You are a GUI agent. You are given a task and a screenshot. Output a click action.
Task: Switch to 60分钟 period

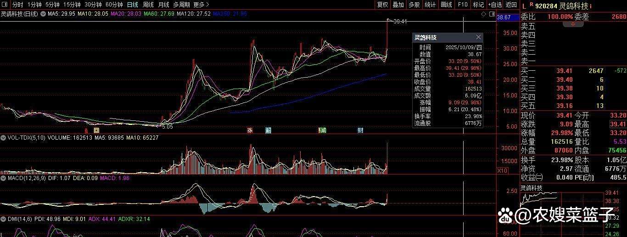tap(114, 5)
